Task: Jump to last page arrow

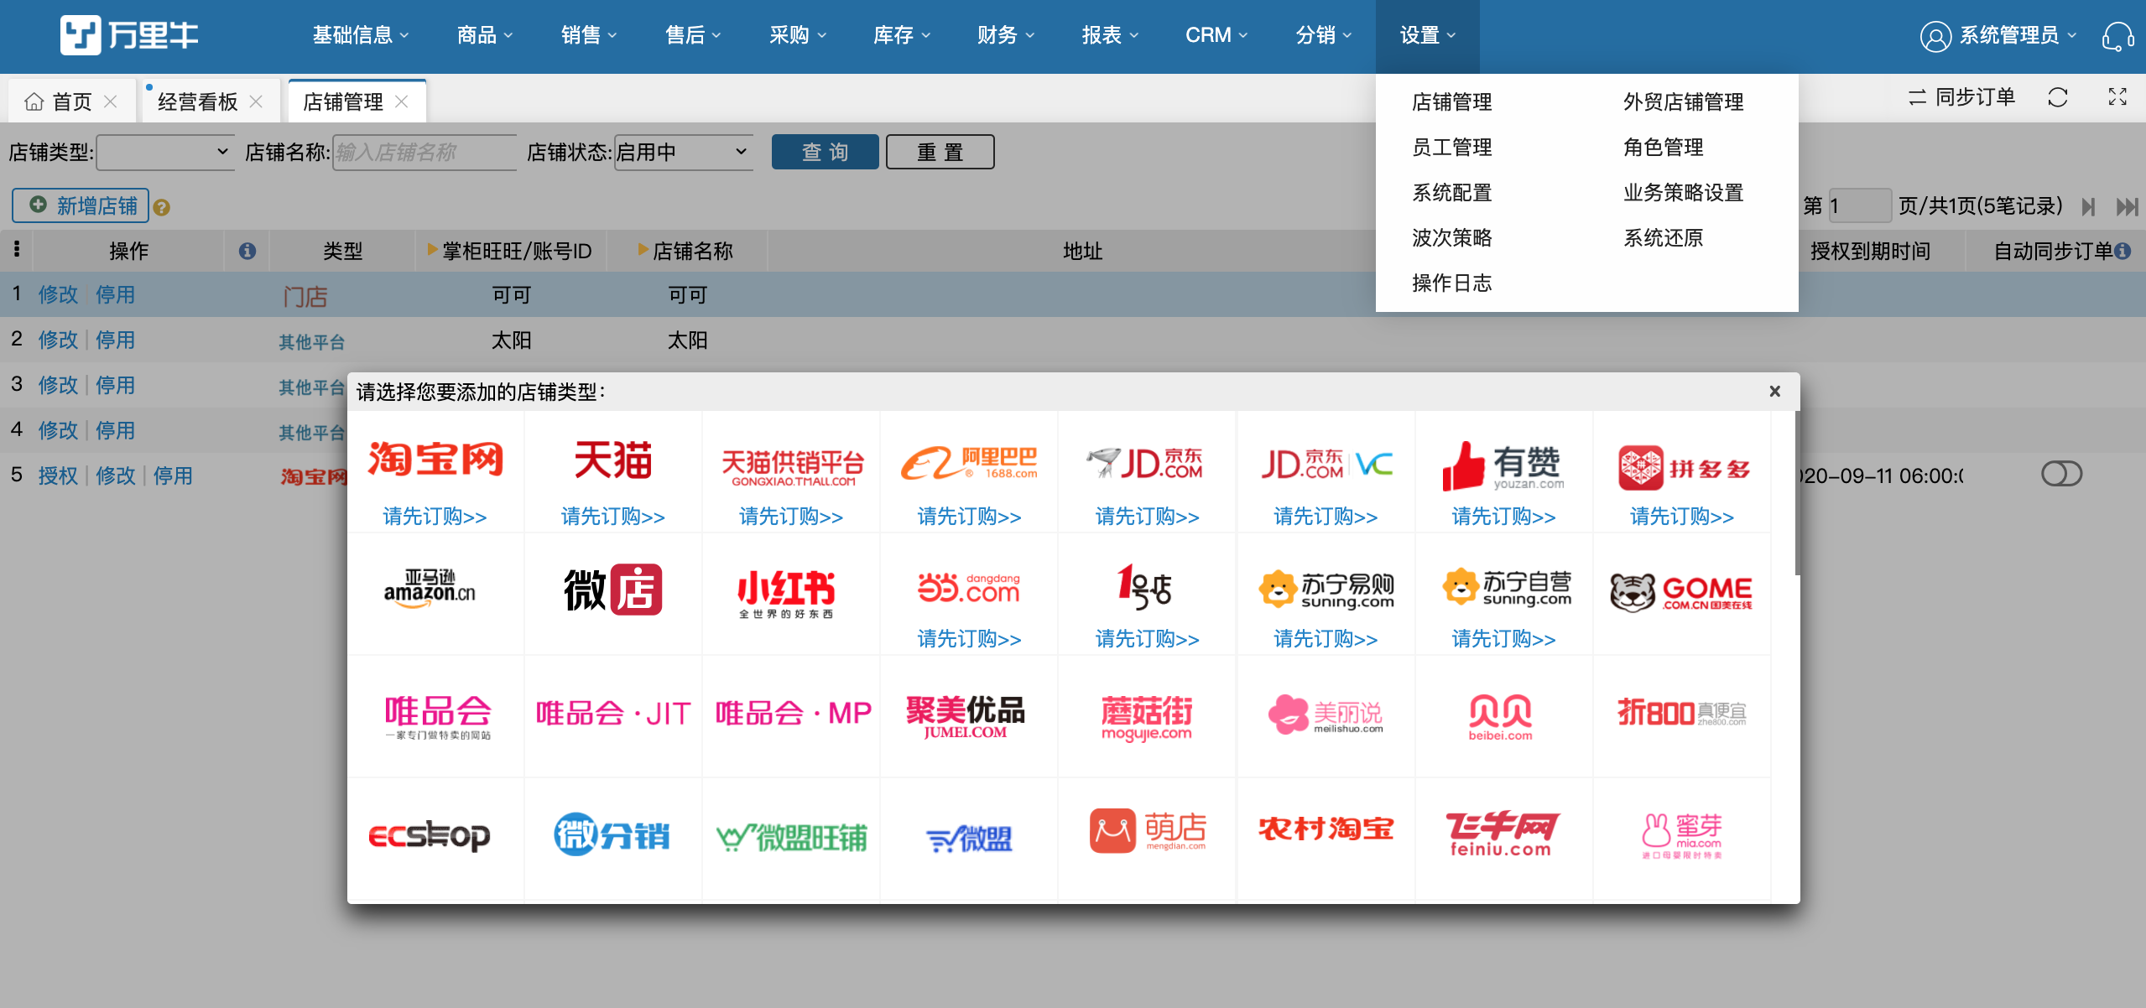Action: coord(2127,206)
